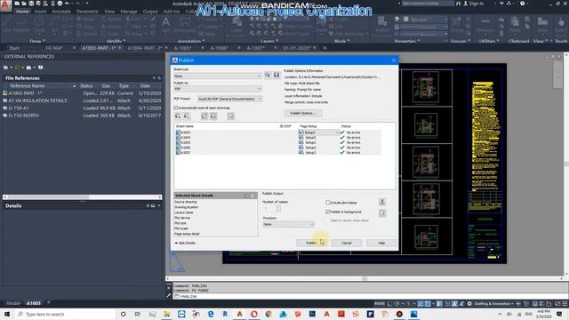Image resolution: width=569 pixels, height=320 pixels.
Task: Click the Attach DWG icon in External References
Action: pos(5,68)
